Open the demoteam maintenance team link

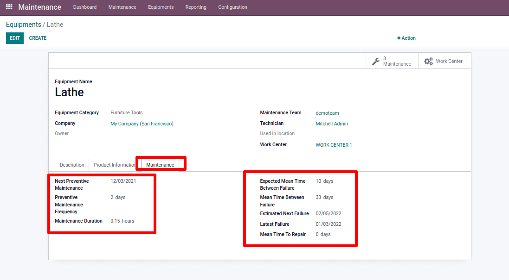click(x=327, y=113)
